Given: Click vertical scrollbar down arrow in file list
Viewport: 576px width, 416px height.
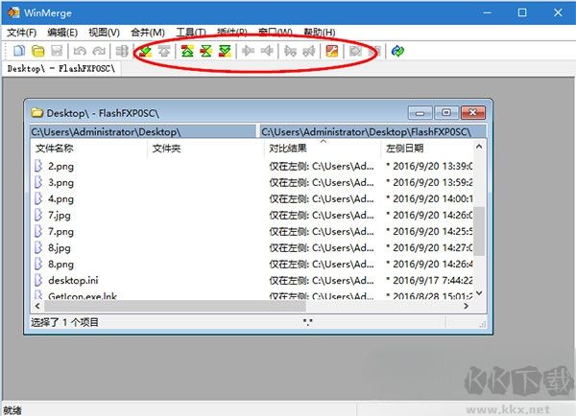Looking at the screenshot, I should click(x=479, y=293).
